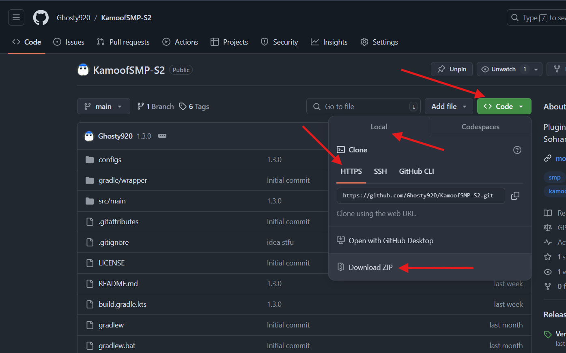Toggle the green Code dropdown button

pos(504,106)
